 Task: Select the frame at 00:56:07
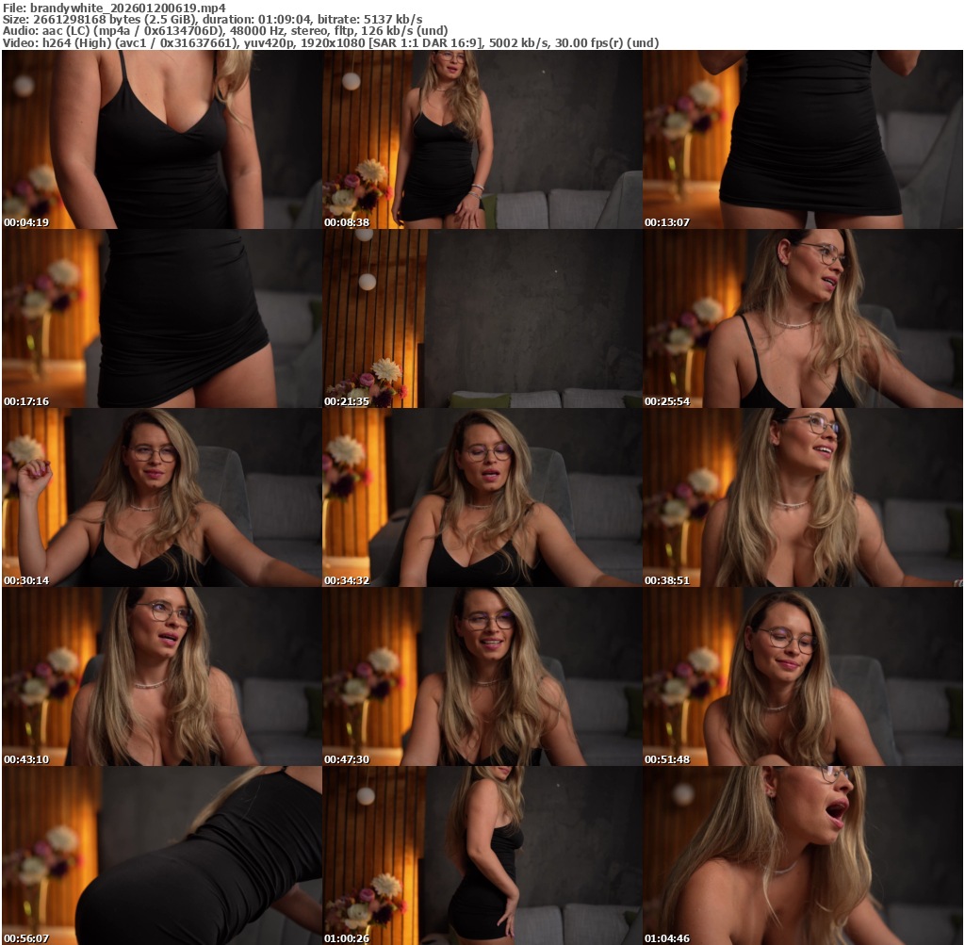(161, 855)
